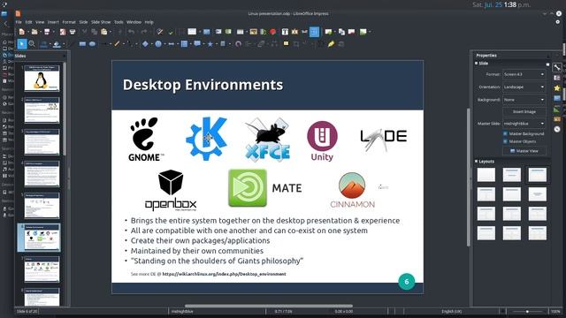Choose the blue diamond basic shapes tool
Screen dimensions: 566x318
tap(145, 44)
